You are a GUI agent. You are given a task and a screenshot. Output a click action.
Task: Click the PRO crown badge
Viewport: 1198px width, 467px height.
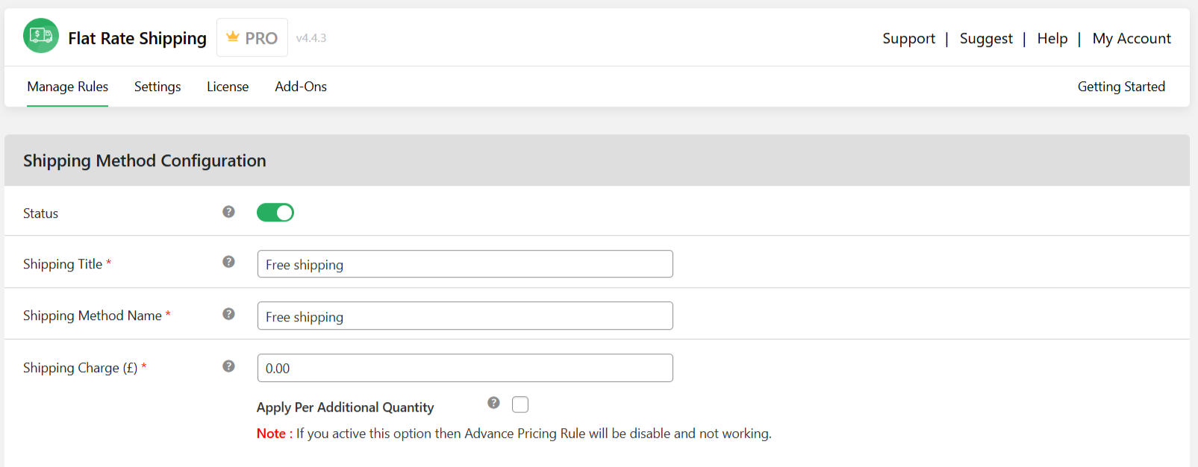(x=252, y=37)
